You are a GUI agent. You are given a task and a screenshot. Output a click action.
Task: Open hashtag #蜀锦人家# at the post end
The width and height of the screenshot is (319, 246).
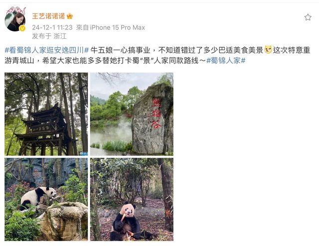pyautogui.click(x=226, y=61)
